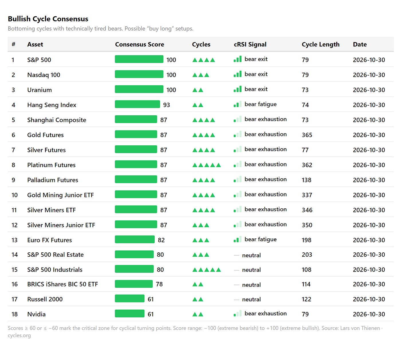Click the signal bars icon in Uranium row
The height and width of the screenshot is (358, 417).
tap(237, 89)
